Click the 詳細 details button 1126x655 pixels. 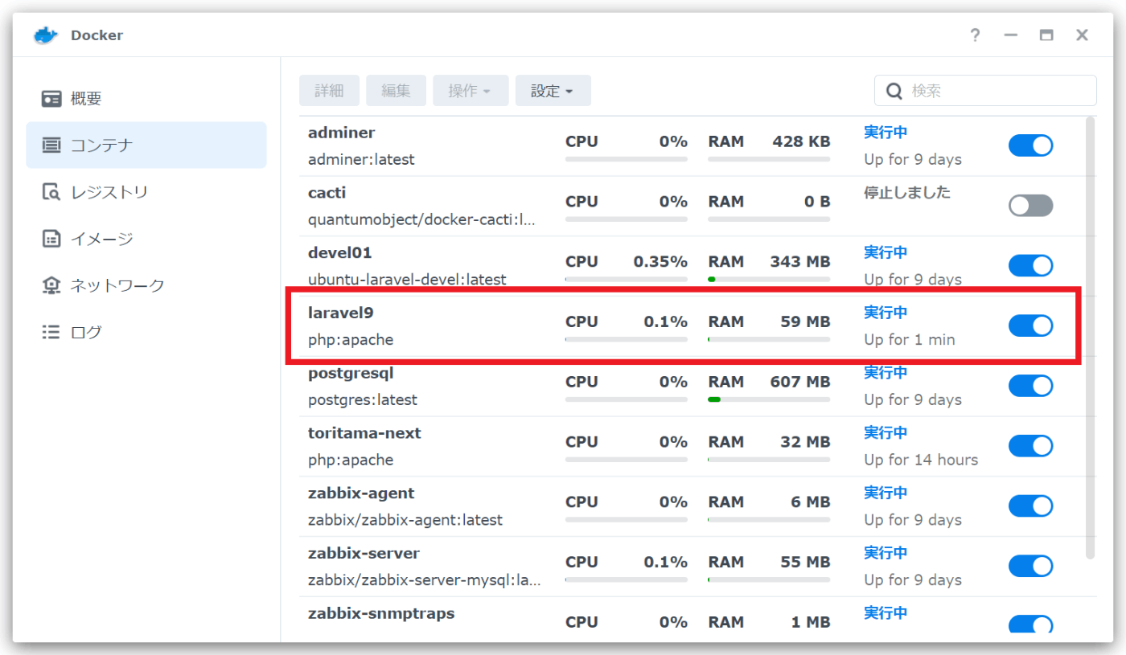pos(329,91)
